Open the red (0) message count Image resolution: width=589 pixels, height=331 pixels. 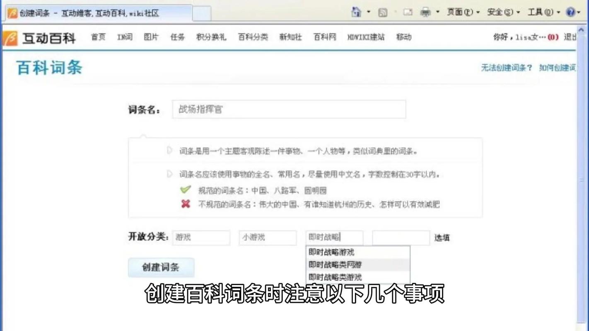coord(553,37)
